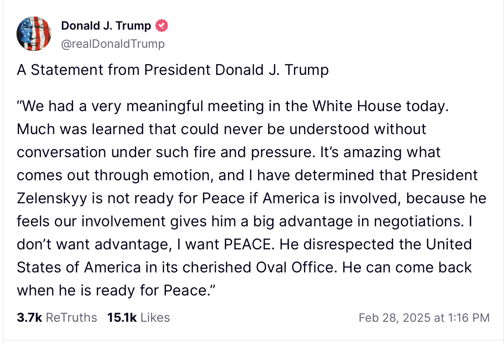Click the word 'Likes' label
Screen dimensions: 504x344
point(155,318)
